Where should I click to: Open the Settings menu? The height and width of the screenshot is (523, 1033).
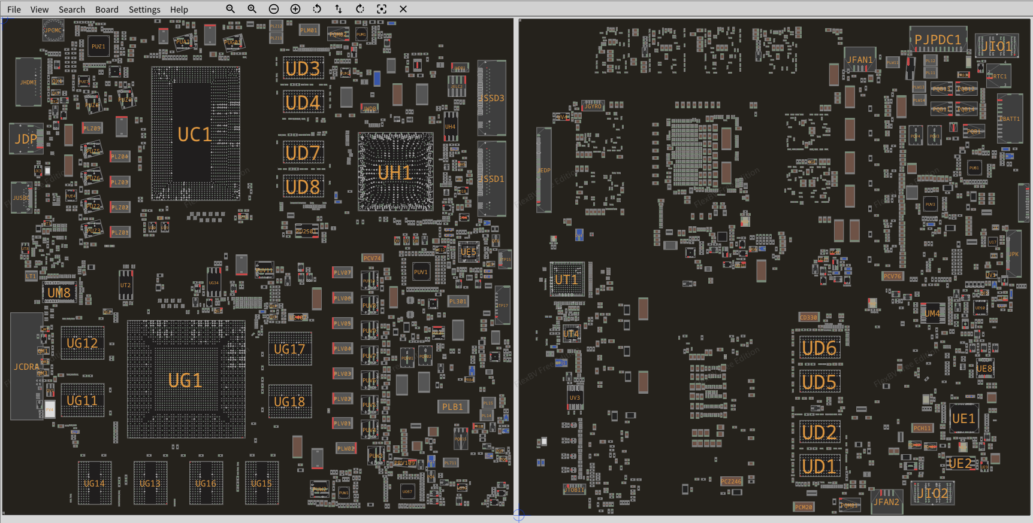tap(144, 10)
